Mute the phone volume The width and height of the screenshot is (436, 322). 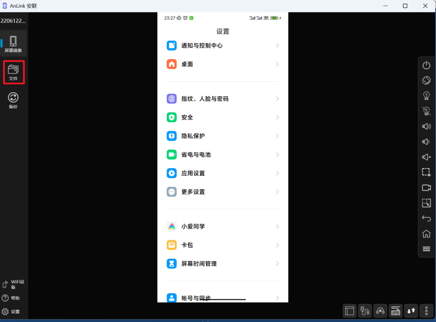click(426, 157)
